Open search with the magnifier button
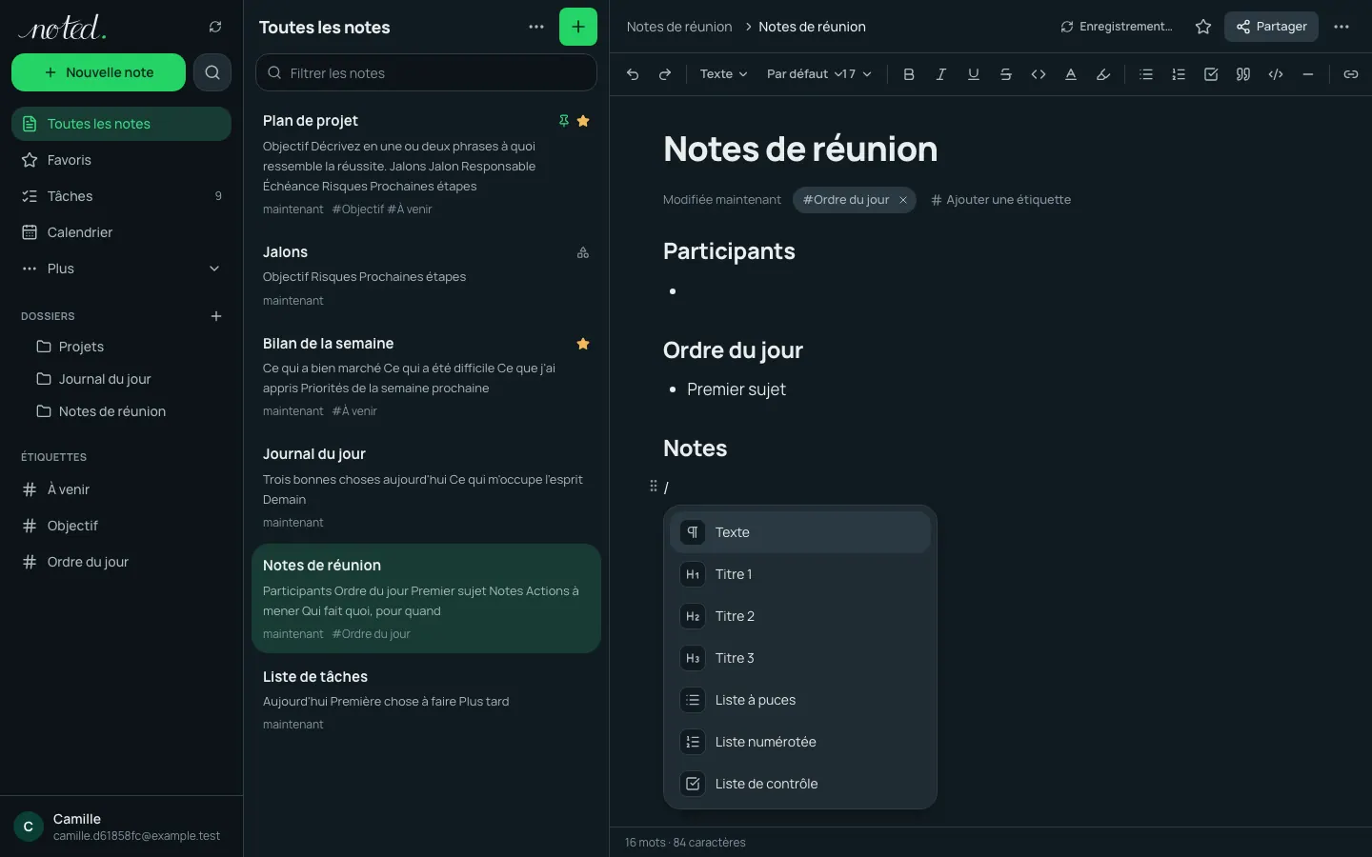The width and height of the screenshot is (1372, 857). point(212,72)
